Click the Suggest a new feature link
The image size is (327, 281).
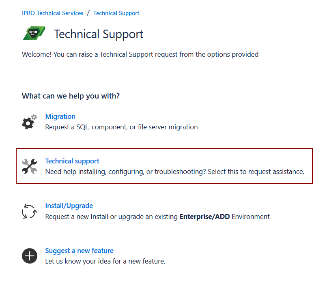click(79, 251)
